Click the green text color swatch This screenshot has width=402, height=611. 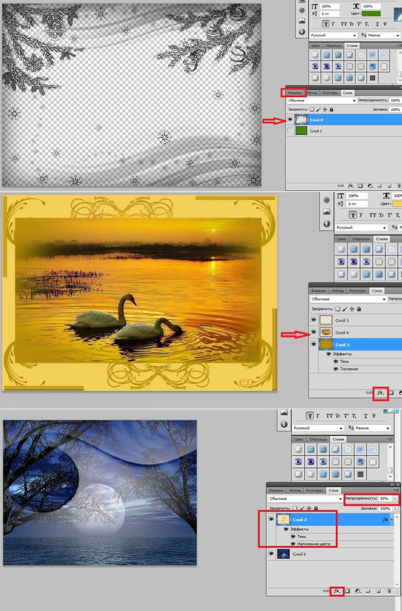click(371, 13)
